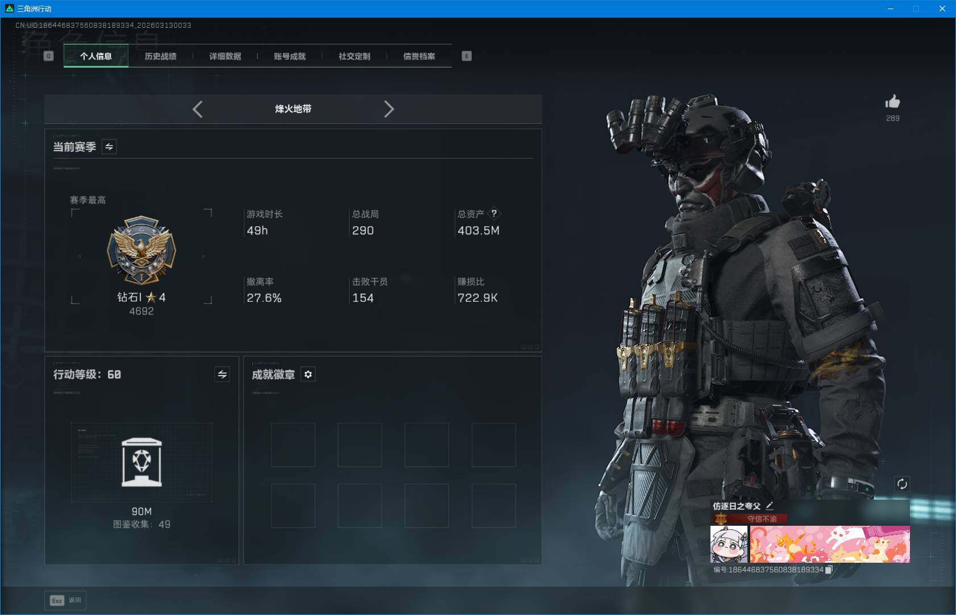The image size is (956, 615).
Task: Click the player avatar thumbnail
Action: [x=729, y=545]
